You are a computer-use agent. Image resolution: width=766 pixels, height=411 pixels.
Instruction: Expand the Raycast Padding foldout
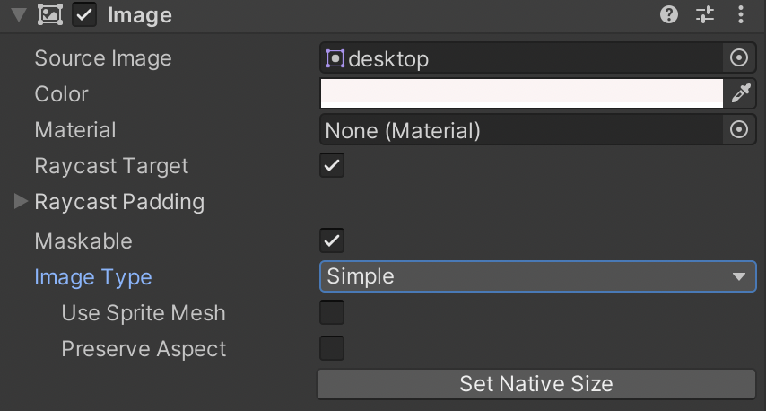21,202
